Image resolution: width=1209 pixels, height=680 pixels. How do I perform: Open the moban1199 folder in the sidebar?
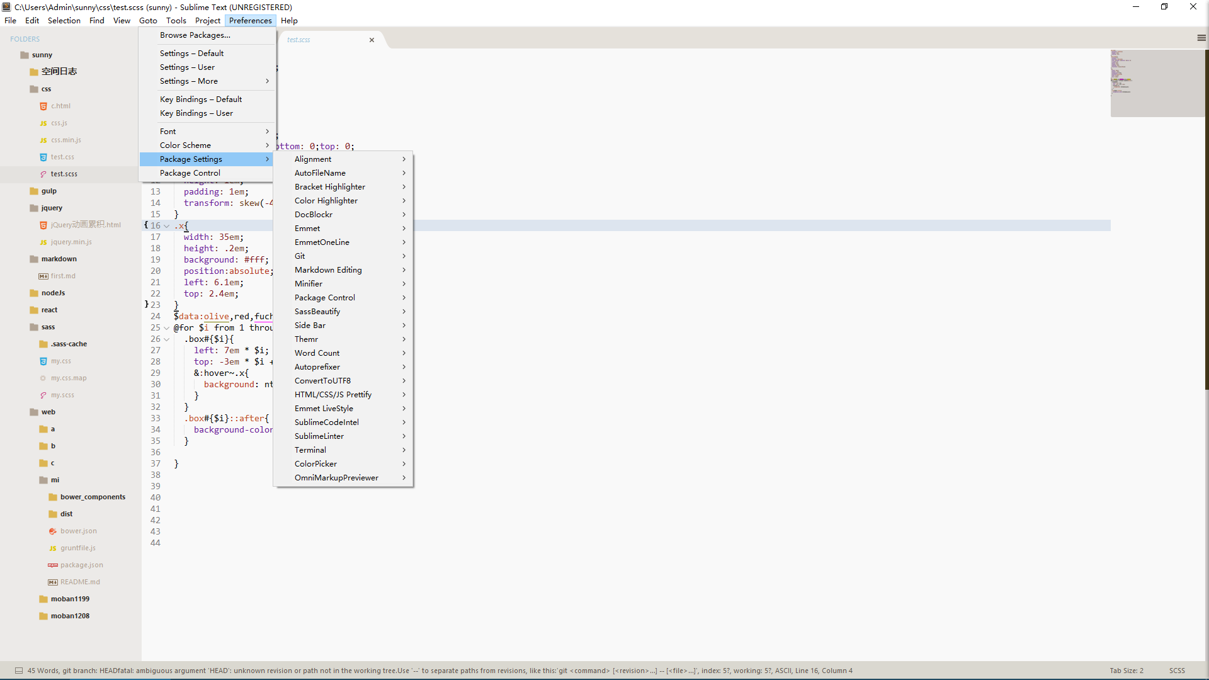coord(70,599)
